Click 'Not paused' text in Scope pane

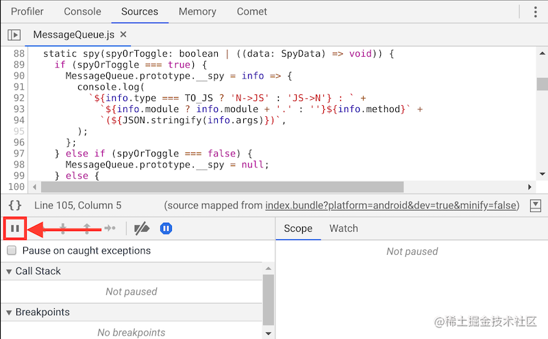412,251
